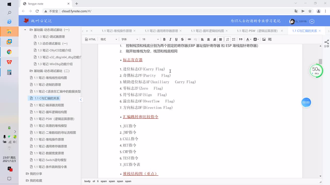Open 我的收藏 folder
330x185 pixels.
click(x=34, y=181)
